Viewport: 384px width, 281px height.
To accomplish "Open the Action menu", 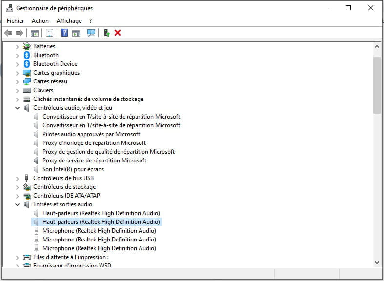I will [x=40, y=21].
